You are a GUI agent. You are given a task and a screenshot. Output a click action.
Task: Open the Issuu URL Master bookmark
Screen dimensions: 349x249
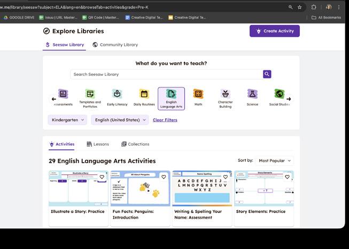(58, 17)
